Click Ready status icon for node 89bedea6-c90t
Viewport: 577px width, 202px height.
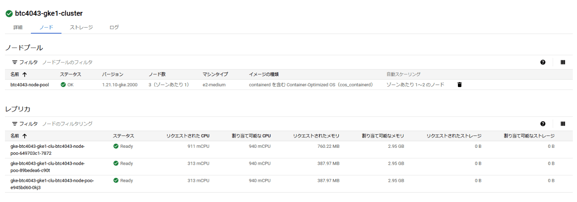pos(116,163)
